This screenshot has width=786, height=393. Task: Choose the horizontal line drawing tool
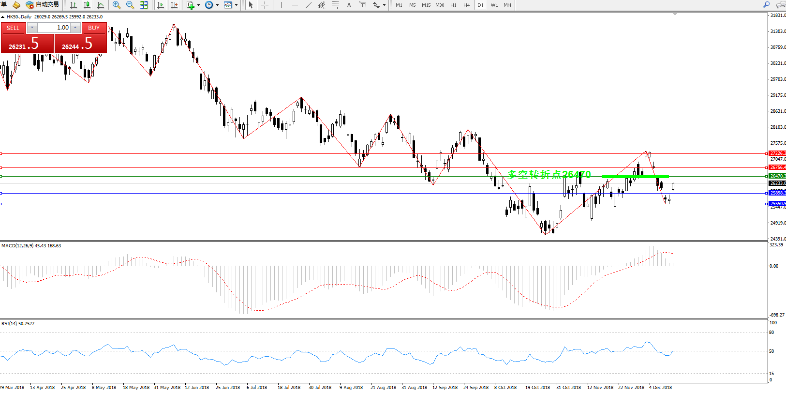coord(295,5)
